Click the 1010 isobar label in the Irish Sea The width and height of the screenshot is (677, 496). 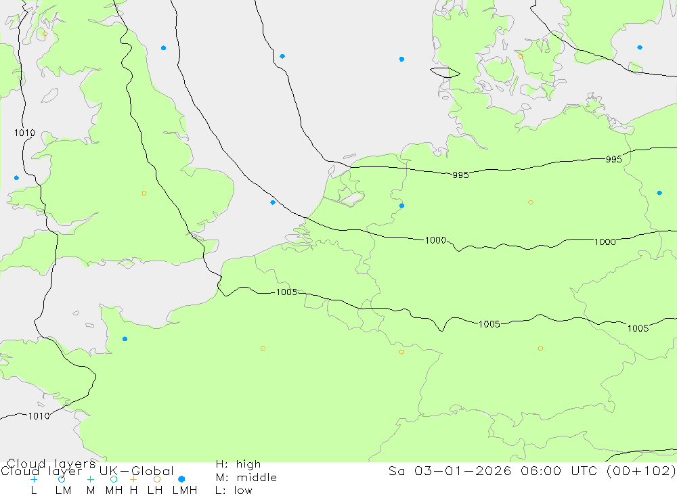point(24,133)
